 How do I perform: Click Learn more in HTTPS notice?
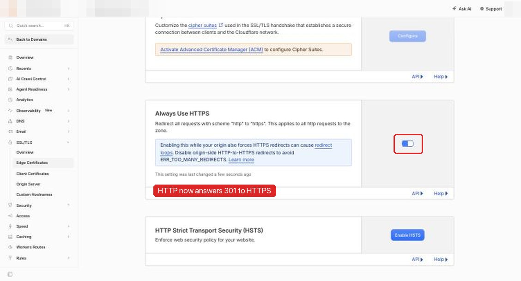pos(241,160)
